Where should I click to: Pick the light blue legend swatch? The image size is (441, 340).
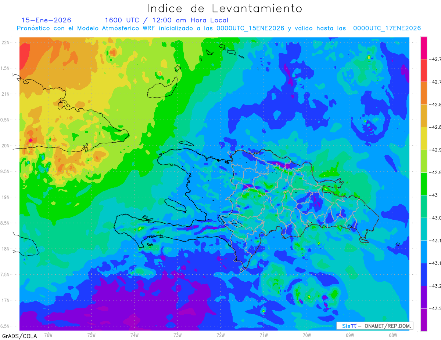pyautogui.click(x=424, y=252)
